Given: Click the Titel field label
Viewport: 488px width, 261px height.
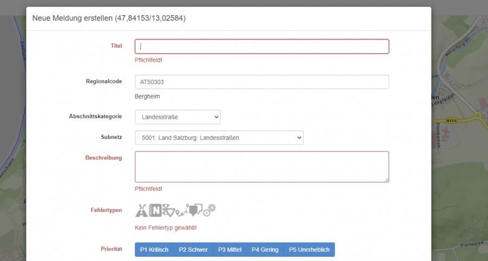Looking at the screenshot, I should pyautogui.click(x=116, y=46).
